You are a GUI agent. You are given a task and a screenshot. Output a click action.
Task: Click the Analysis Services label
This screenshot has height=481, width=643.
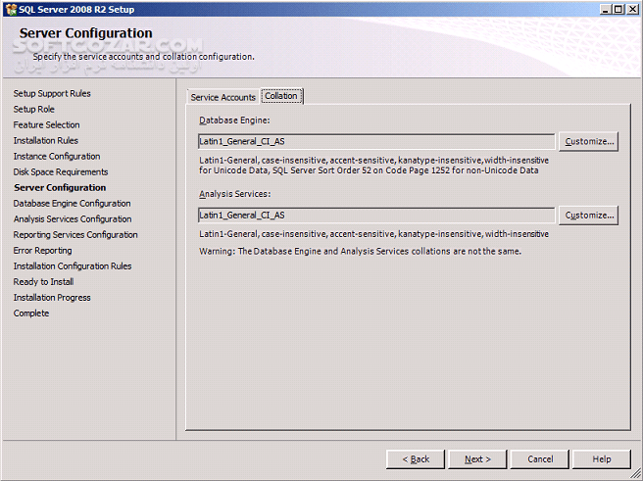pos(234,194)
